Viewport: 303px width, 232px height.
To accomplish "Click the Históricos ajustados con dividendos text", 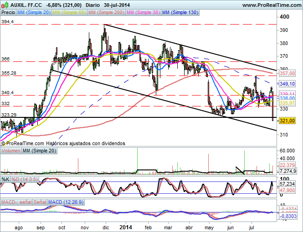I will point(86,143).
